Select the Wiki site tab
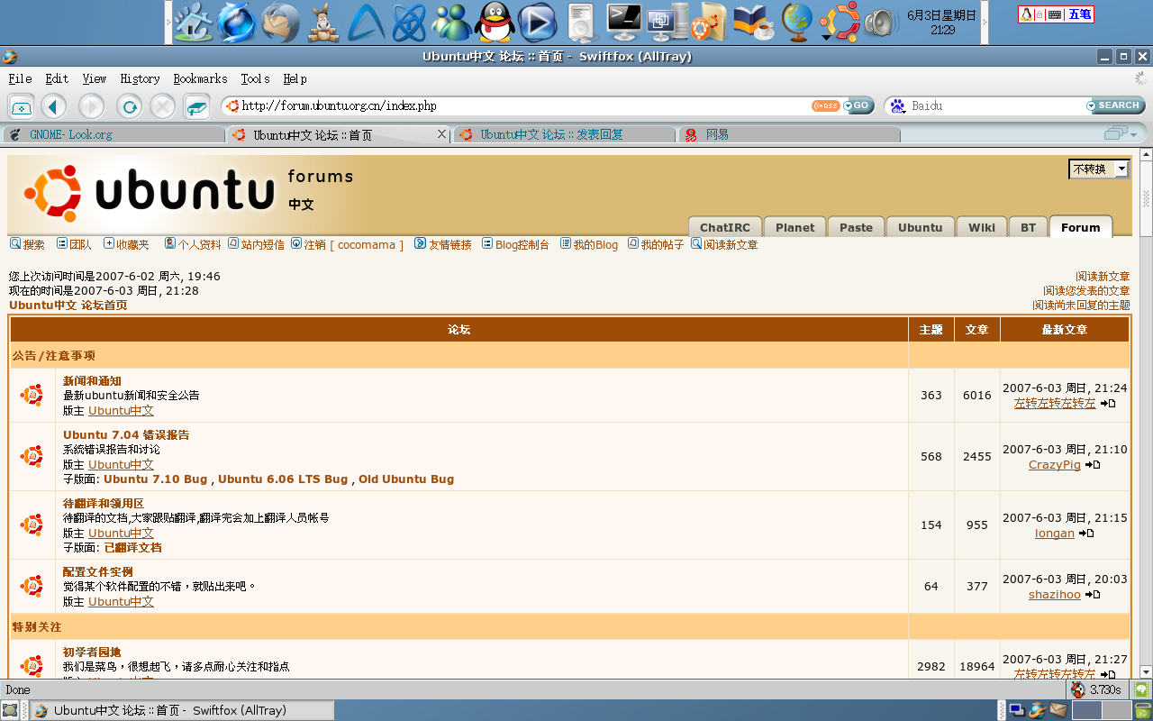 coord(982,227)
